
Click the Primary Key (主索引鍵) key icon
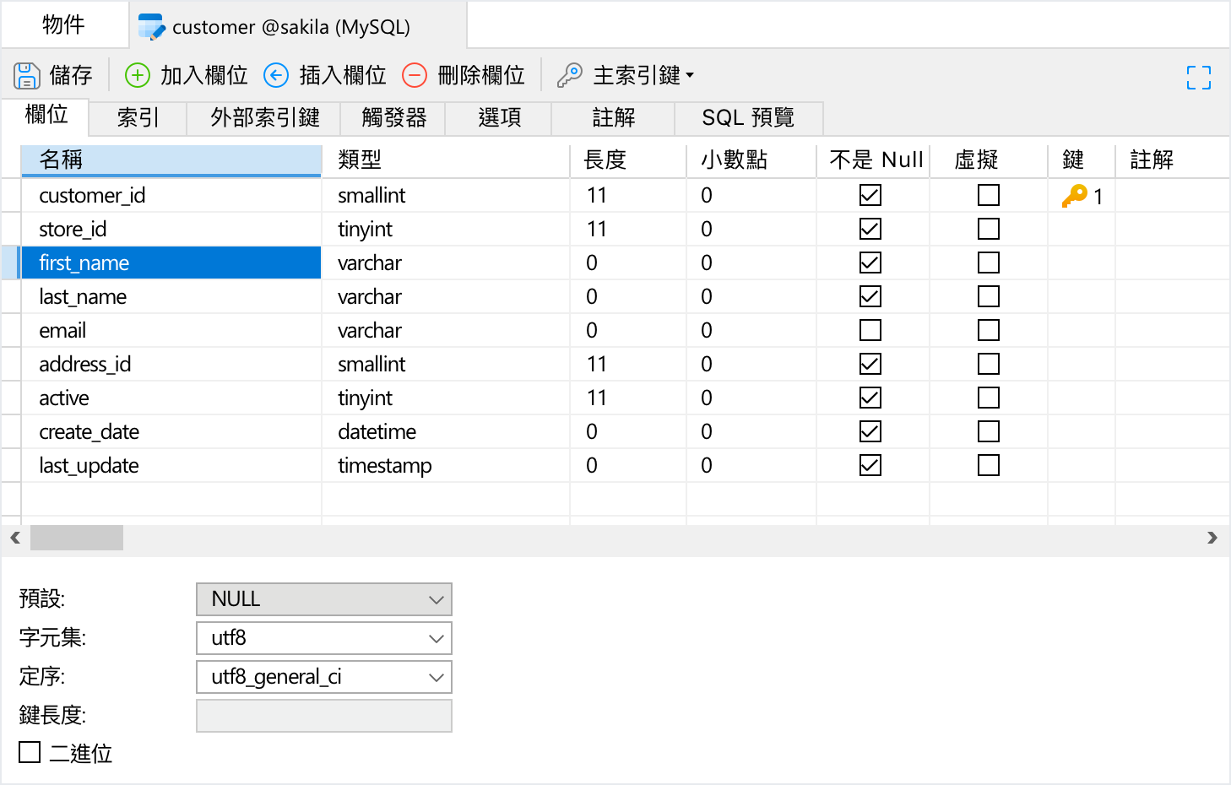pos(570,76)
